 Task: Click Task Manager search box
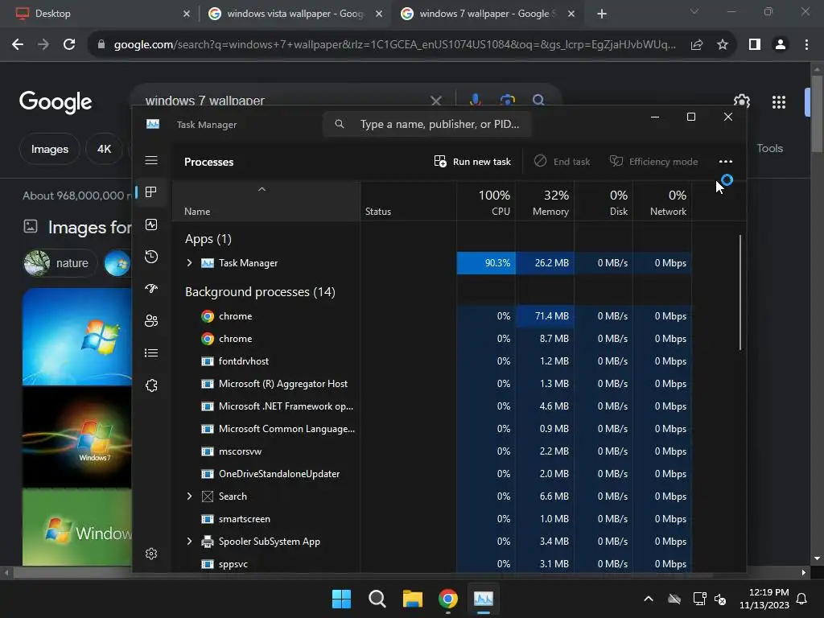427,124
